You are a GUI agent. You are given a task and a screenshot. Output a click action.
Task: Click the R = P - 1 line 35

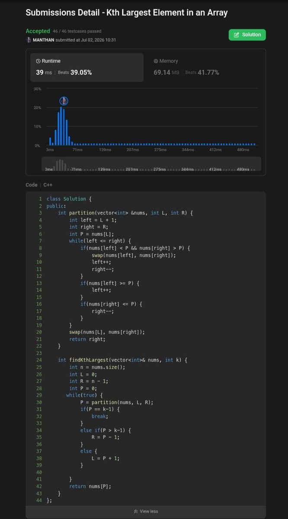[106, 437]
